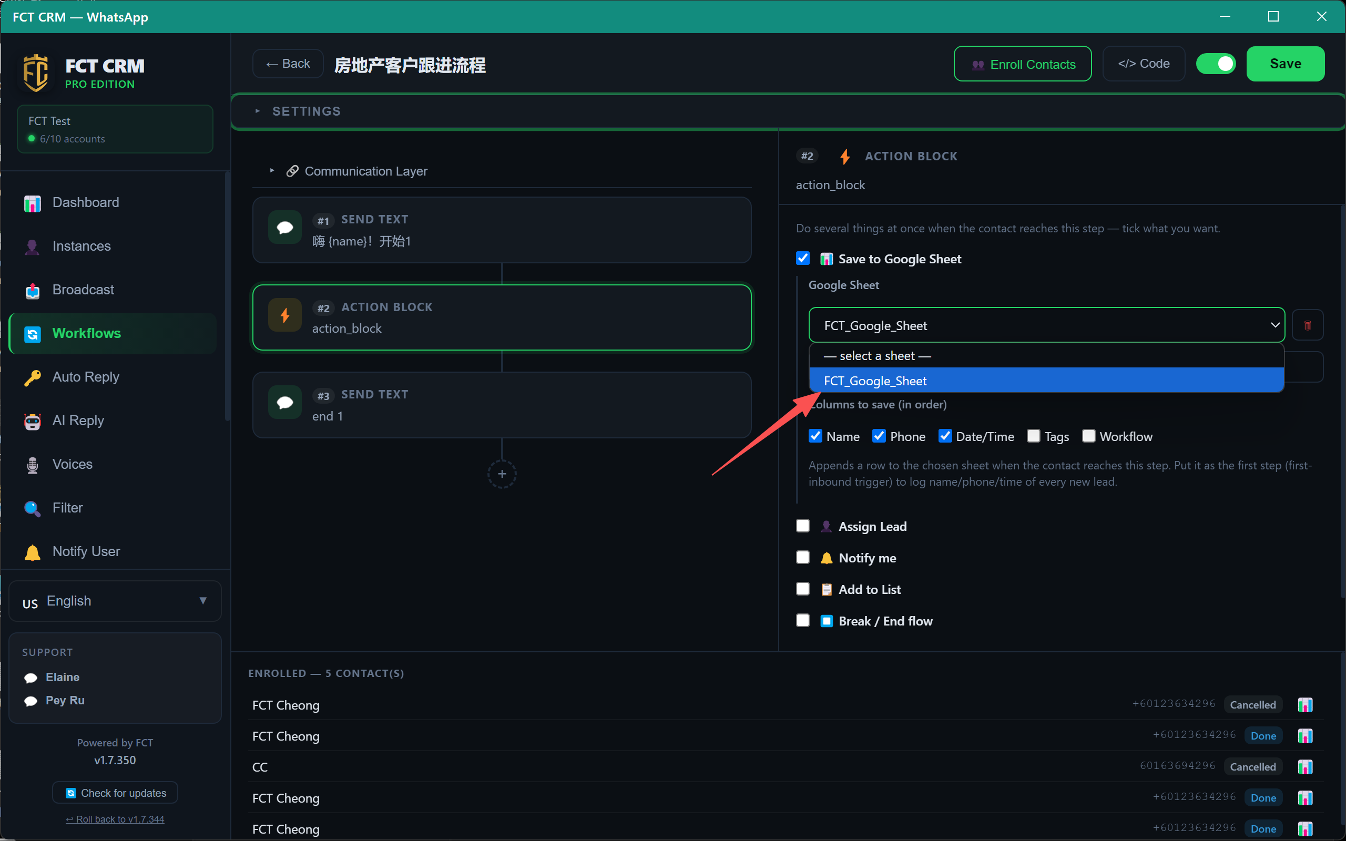Click the phone number 60163694296

(1177, 766)
